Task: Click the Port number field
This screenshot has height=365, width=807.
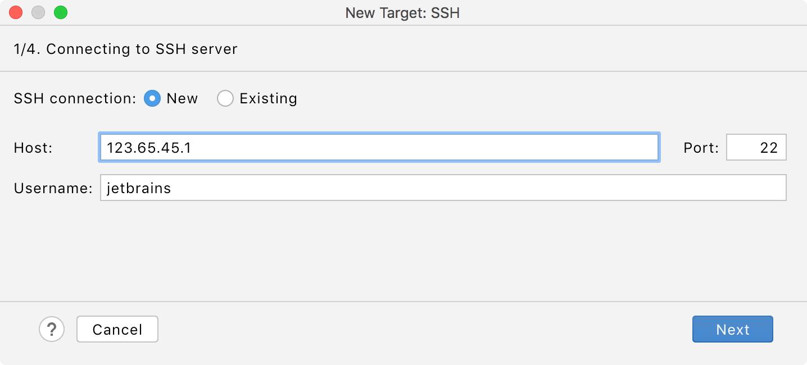Action: 756,147
